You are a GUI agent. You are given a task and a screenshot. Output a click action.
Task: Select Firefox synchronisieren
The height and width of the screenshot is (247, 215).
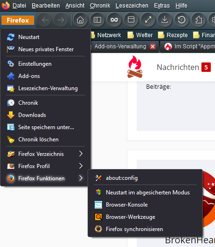(x=145, y=229)
